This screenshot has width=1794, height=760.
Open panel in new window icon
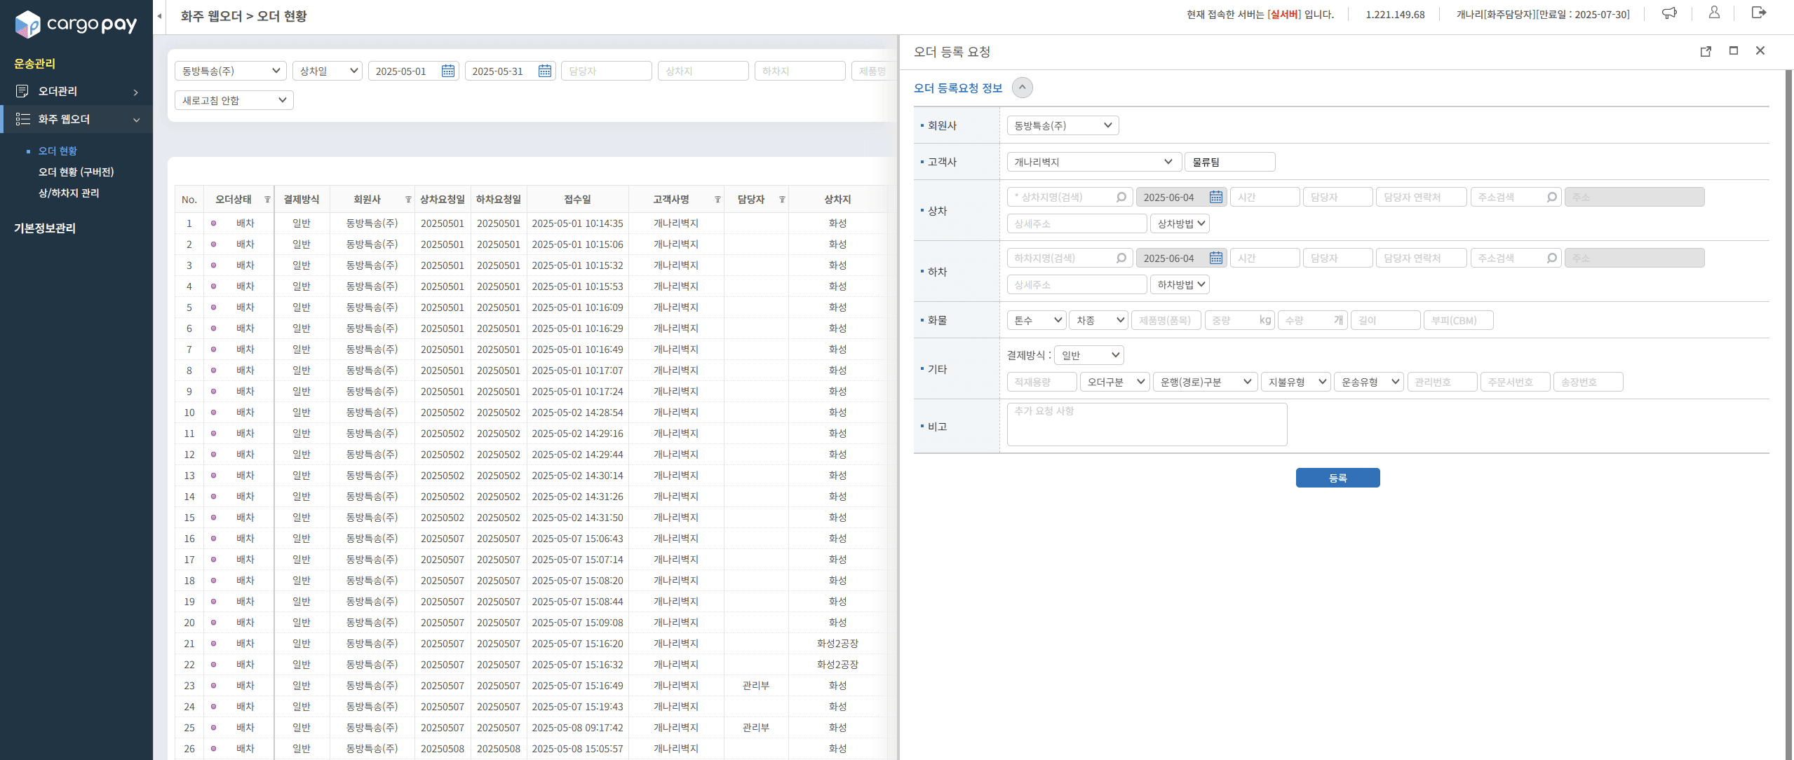(1706, 51)
